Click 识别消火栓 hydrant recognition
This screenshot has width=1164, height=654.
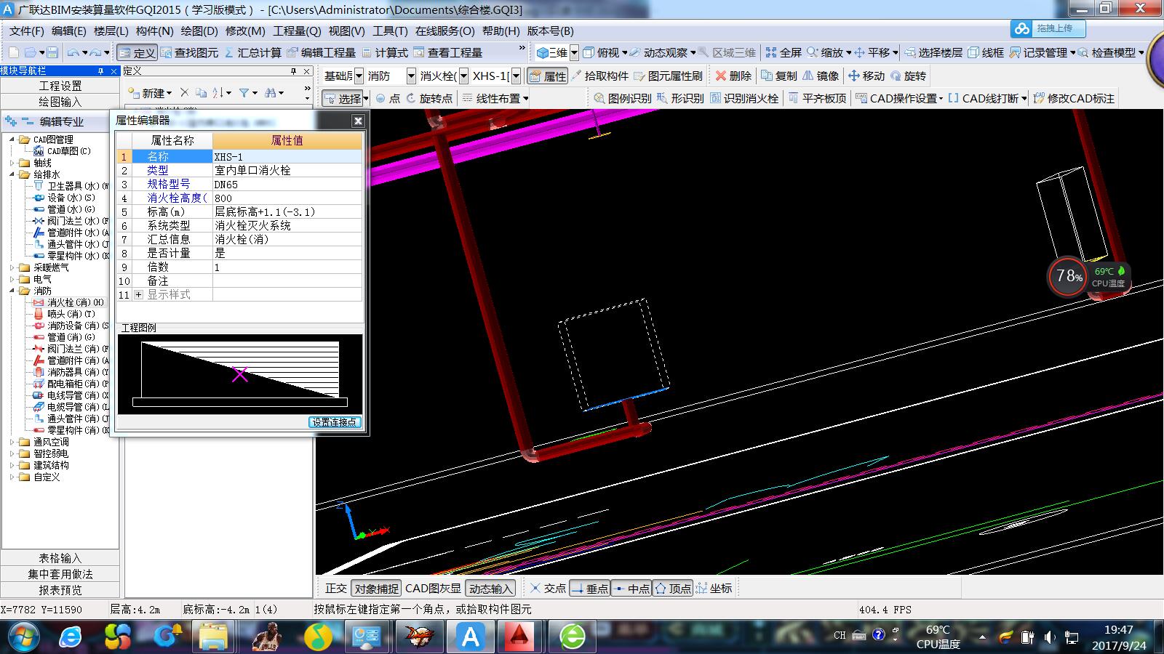744,98
